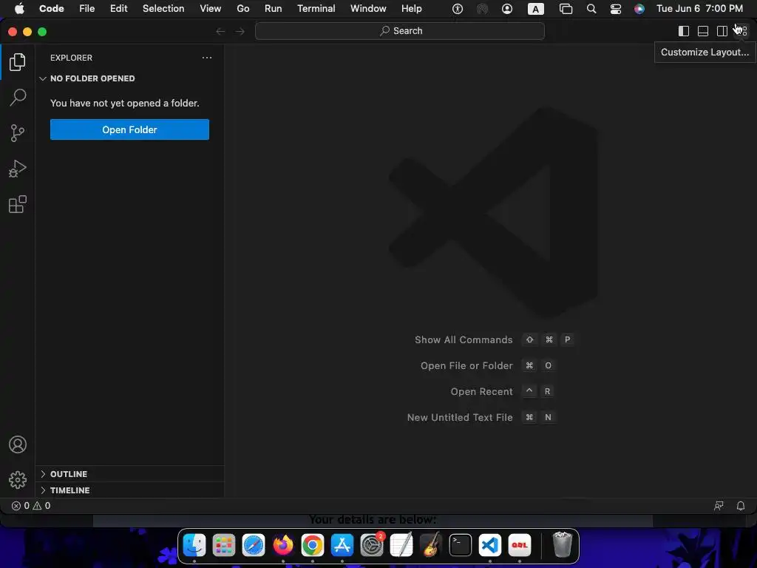The image size is (757, 568).
Task: Open the Go menu
Action: click(x=242, y=9)
